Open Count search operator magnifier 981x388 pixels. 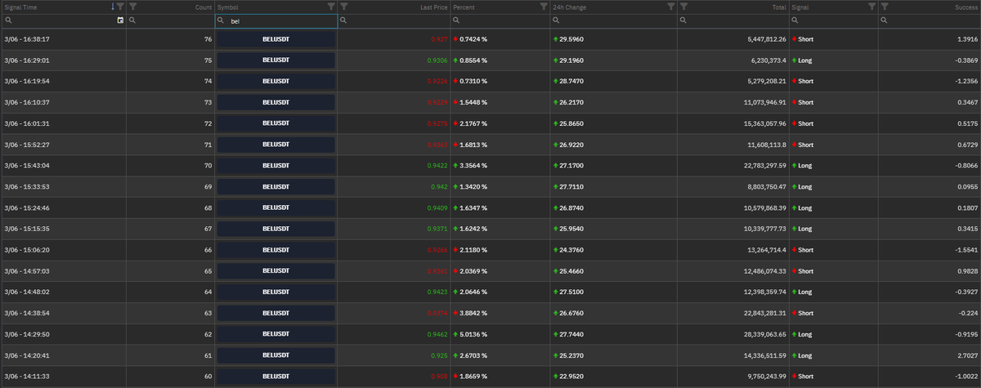coord(132,20)
